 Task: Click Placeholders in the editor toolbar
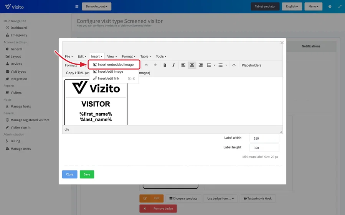(251, 65)
